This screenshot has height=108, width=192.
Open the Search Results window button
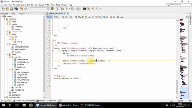click(x=28, y=101)
